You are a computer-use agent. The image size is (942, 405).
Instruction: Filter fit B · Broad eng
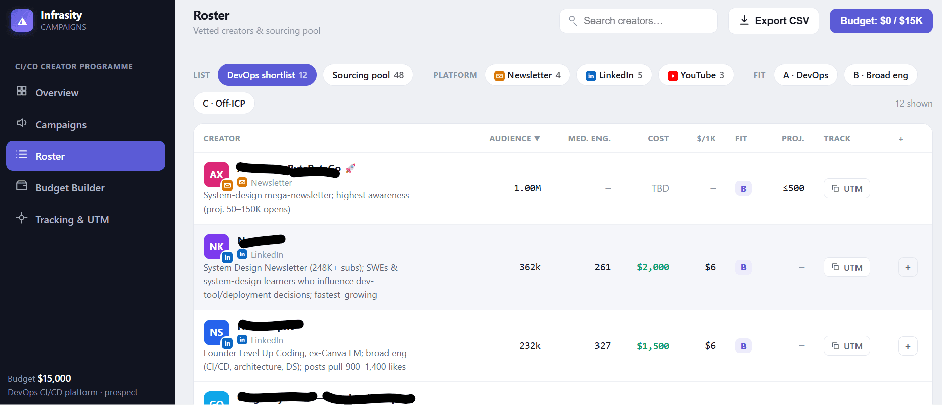(881, 75)
